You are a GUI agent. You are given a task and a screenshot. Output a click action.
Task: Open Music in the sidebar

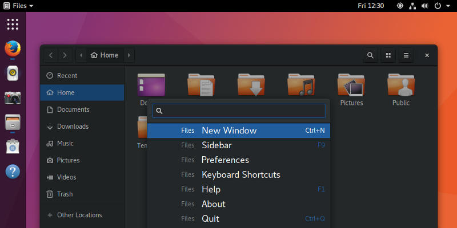82,144
